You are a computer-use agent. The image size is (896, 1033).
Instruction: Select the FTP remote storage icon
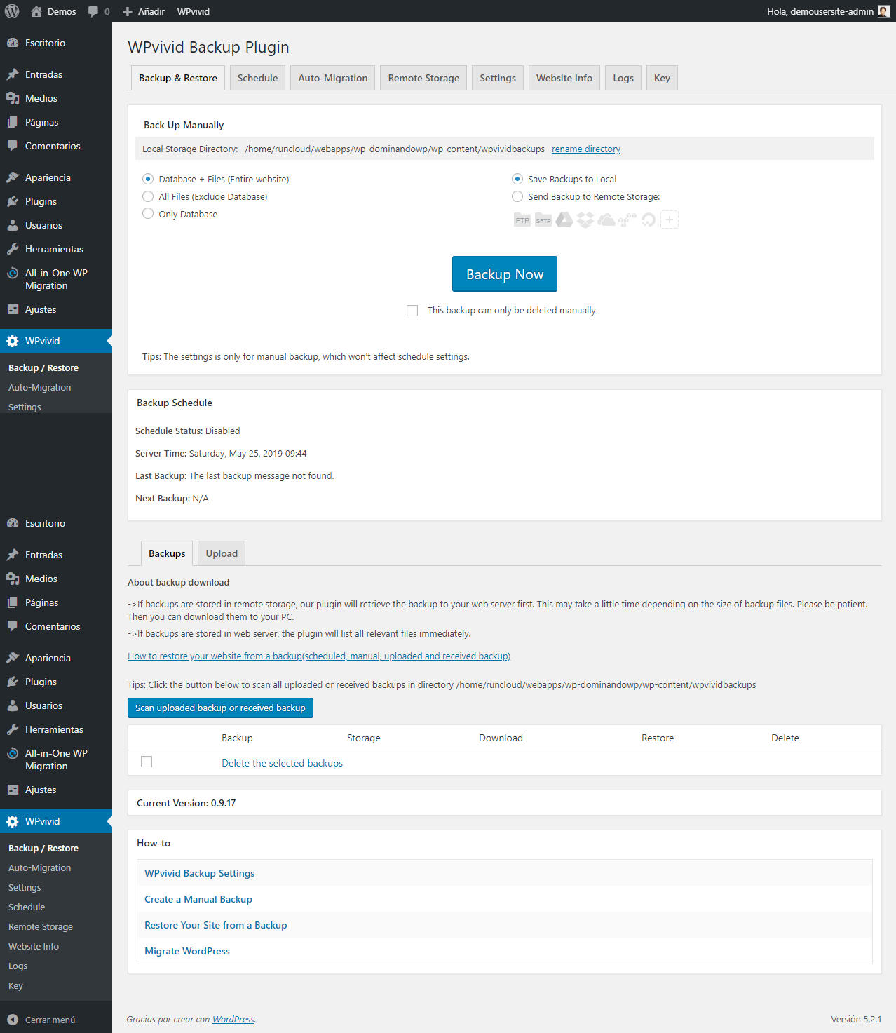pos(522,220)
